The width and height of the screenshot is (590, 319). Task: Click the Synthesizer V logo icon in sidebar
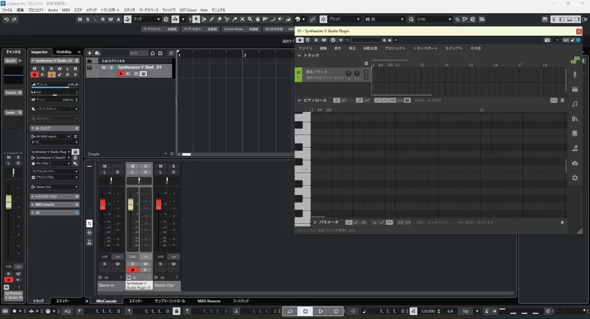[574, 60]
